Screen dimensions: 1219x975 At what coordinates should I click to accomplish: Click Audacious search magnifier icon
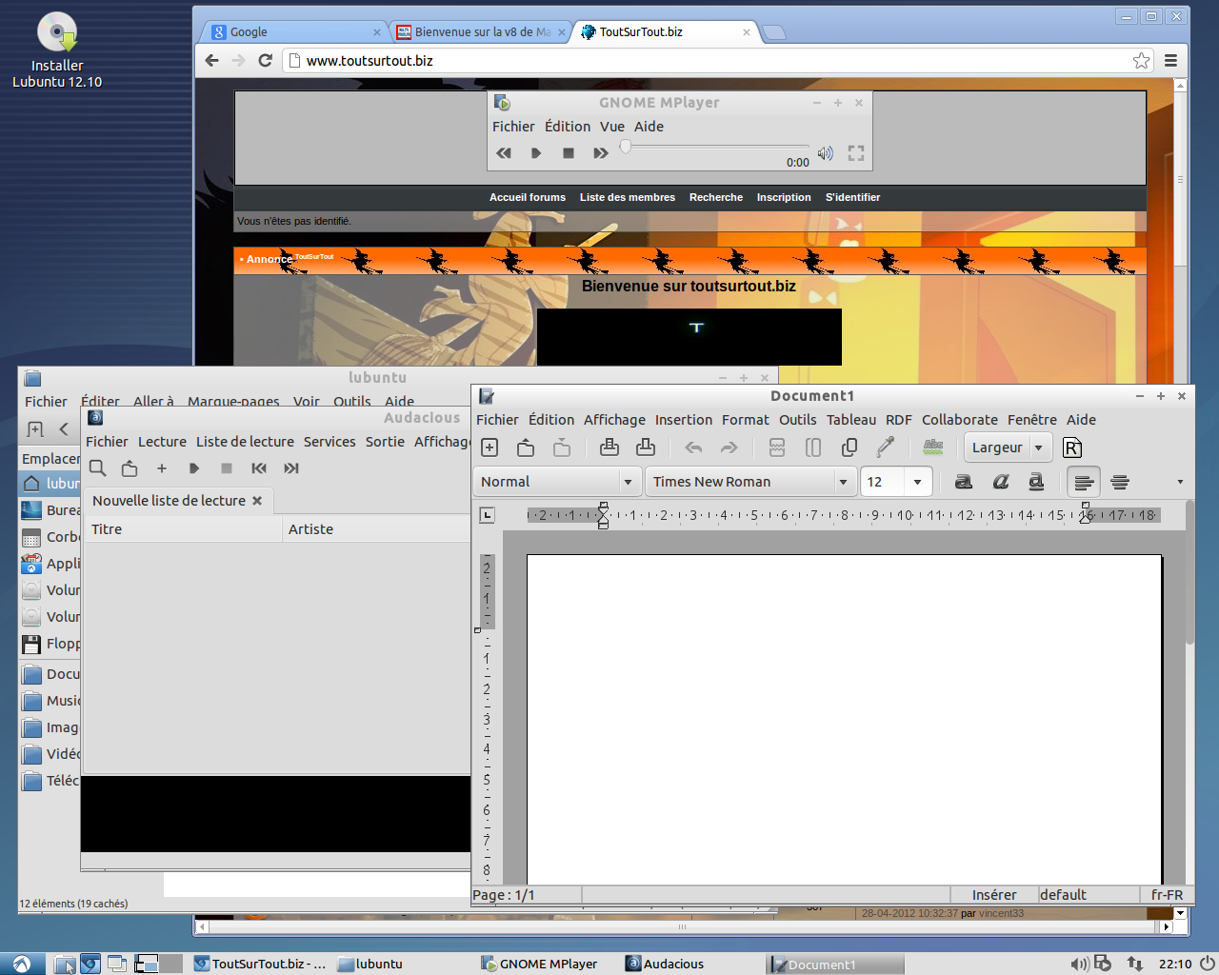click(97, 468)
